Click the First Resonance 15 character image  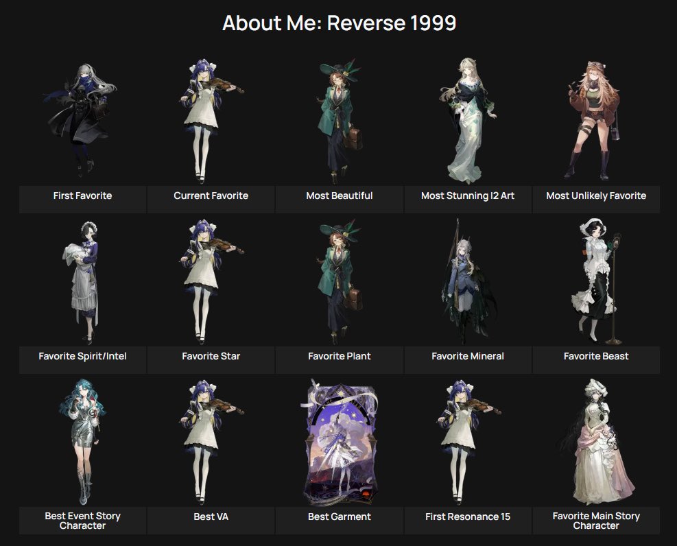[x=468, y=442]
